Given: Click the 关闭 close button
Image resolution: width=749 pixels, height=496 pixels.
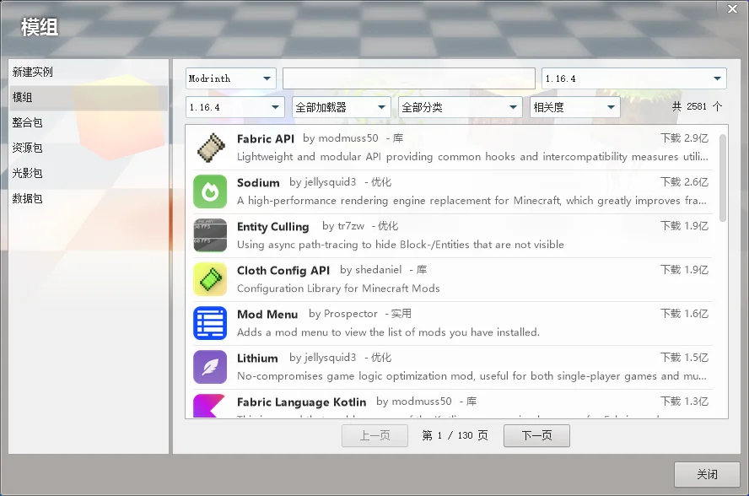Looking at the screenshot, I should coord(707,475).
